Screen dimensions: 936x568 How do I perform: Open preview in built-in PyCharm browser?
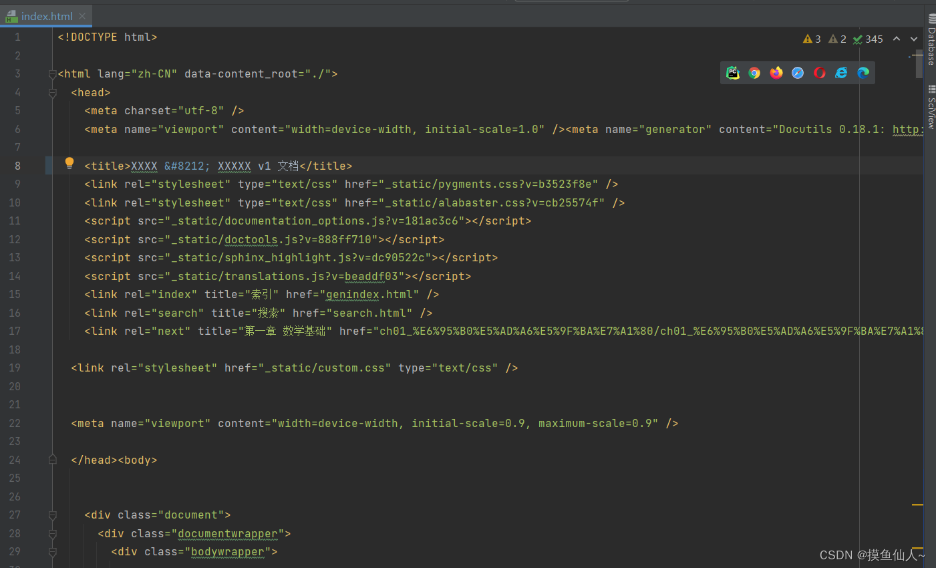[733, 73]
